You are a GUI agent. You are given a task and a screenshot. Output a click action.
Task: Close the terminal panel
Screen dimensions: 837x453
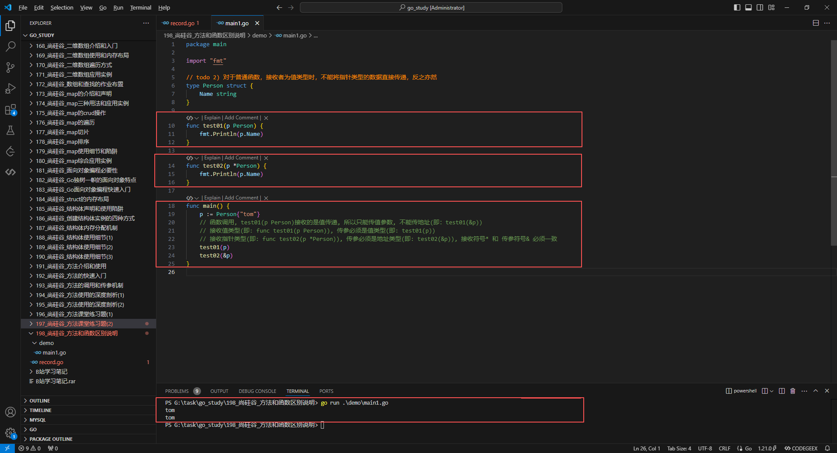(x=827, y=391)
